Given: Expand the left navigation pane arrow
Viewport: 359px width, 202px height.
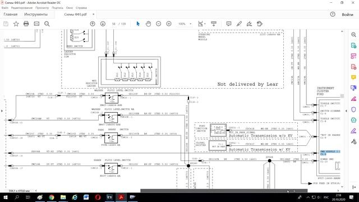Looking at the screenshot, I should coord(2,111).
